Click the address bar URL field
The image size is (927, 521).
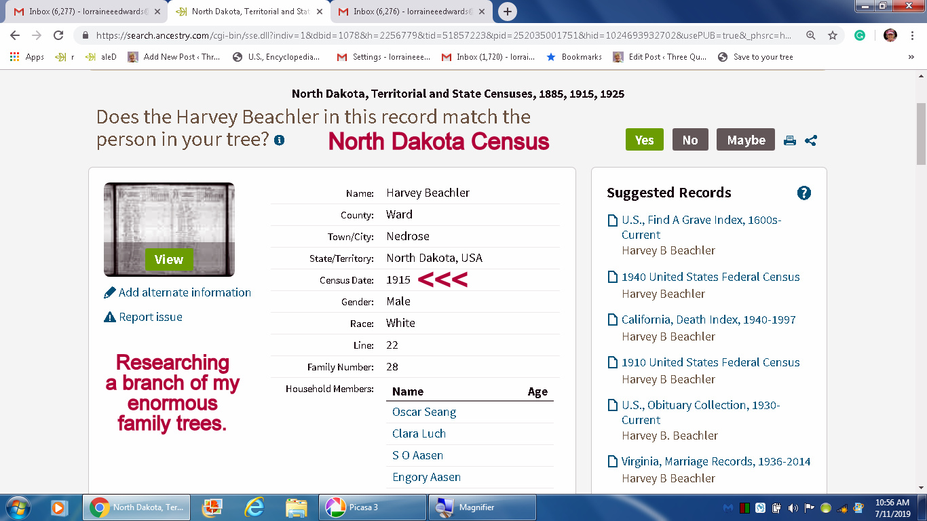441,35
